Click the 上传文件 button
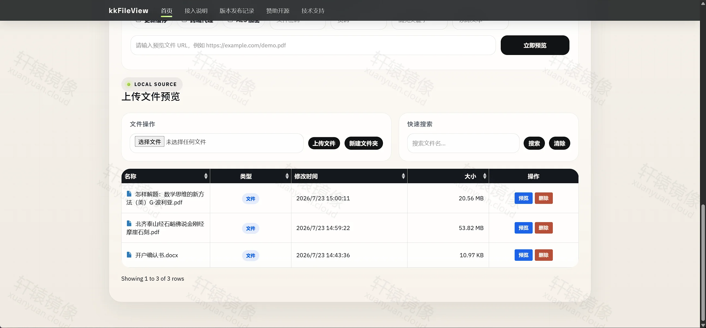 pos(324,143)
